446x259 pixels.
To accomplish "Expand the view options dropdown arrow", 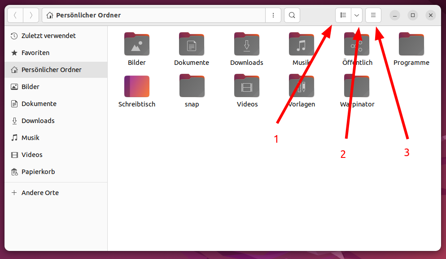I will click(357, 15).
